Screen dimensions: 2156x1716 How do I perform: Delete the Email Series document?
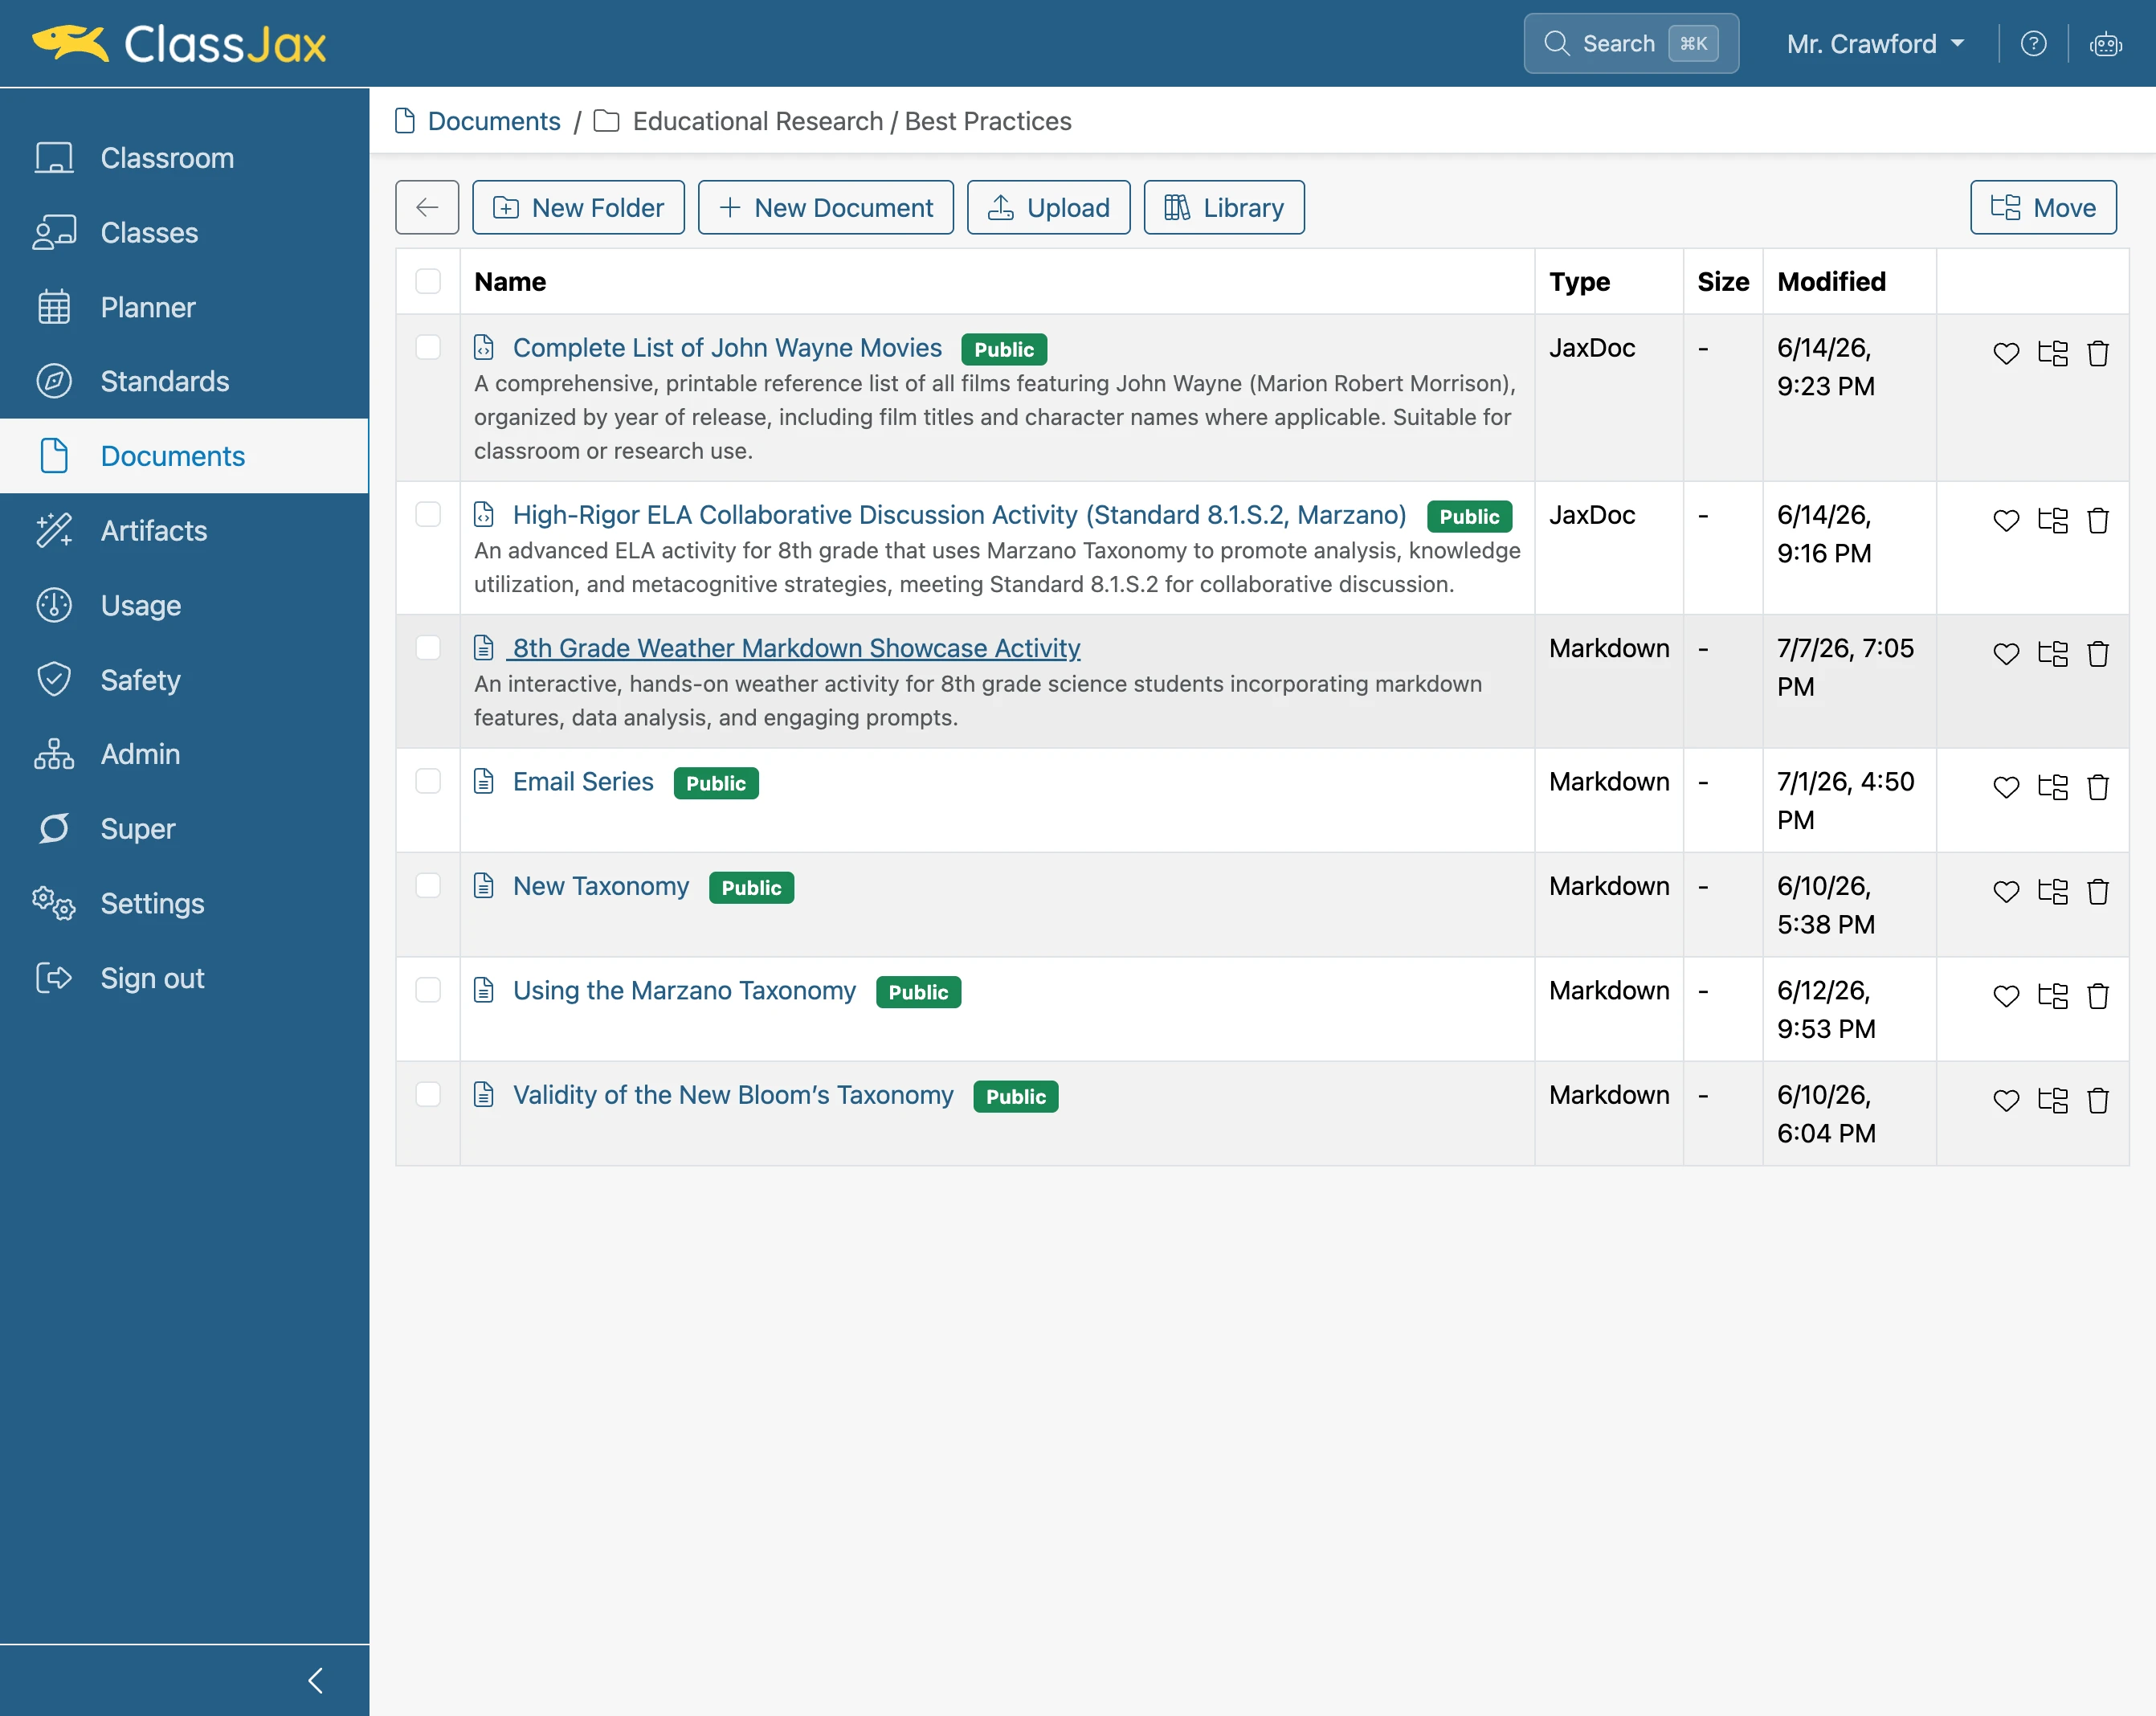pos(2098,787)
